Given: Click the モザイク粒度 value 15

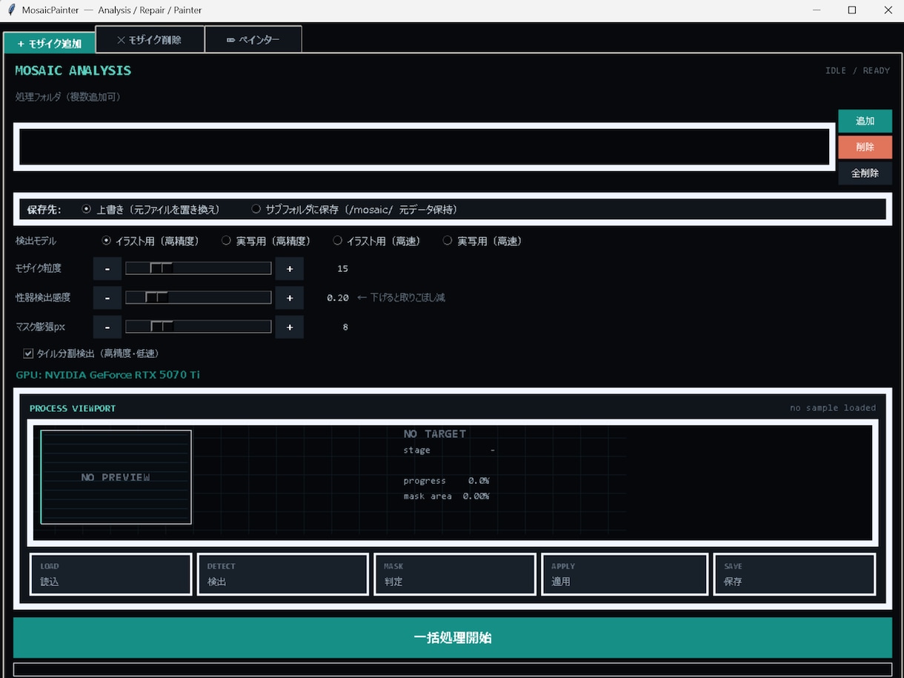Looking at the screenshot, I should click(342, 269).
